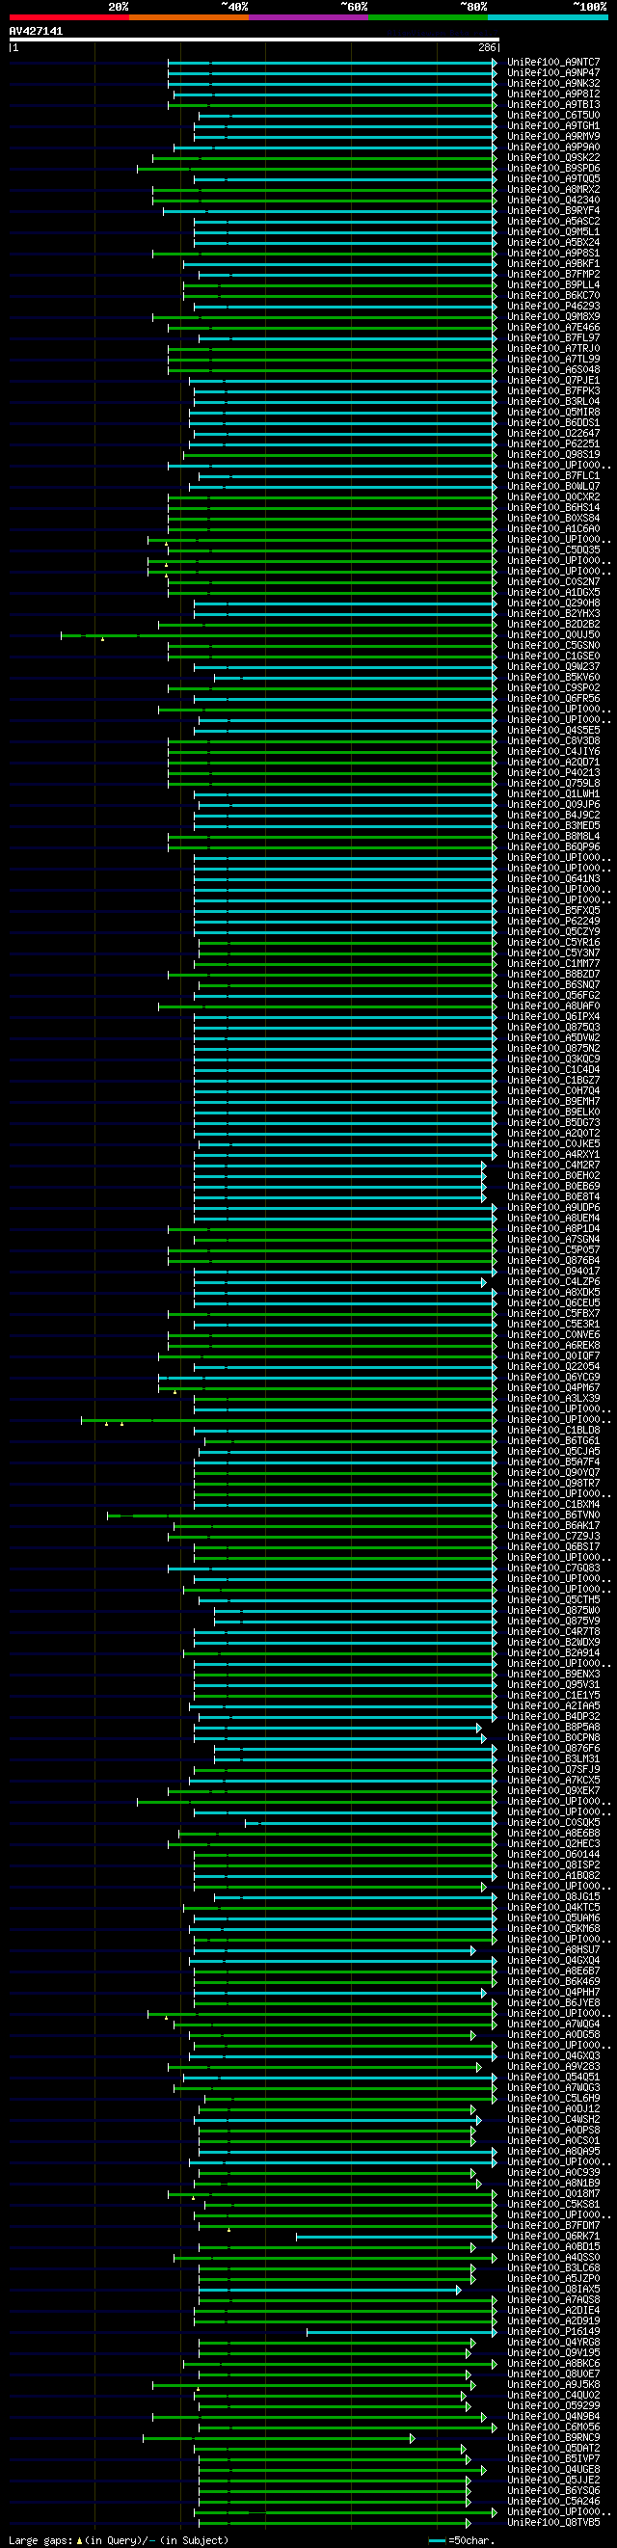Click UniRef100_C7Z9J3 label

[553, 1536]
